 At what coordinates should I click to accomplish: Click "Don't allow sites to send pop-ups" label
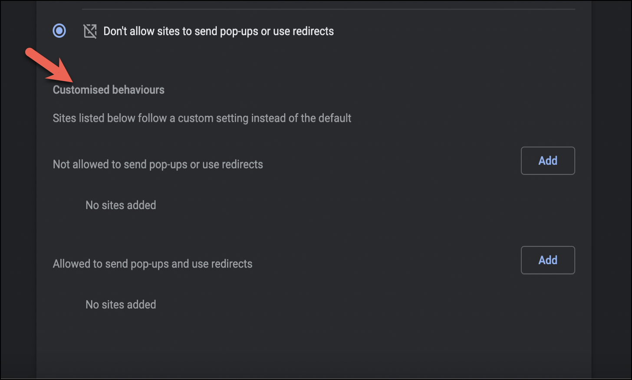click(218, 31)
